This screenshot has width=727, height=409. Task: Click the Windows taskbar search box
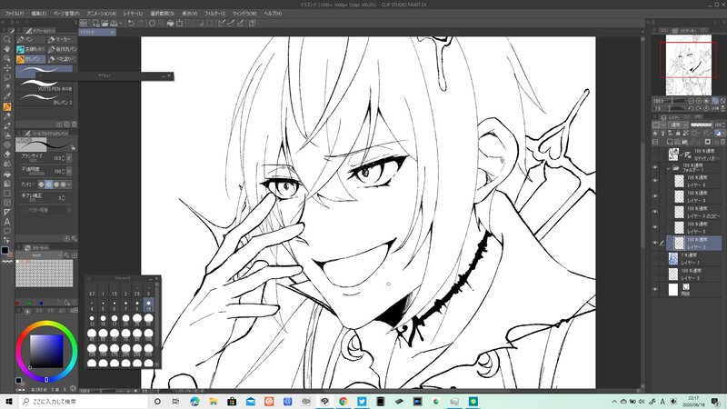tap(85, 401)
